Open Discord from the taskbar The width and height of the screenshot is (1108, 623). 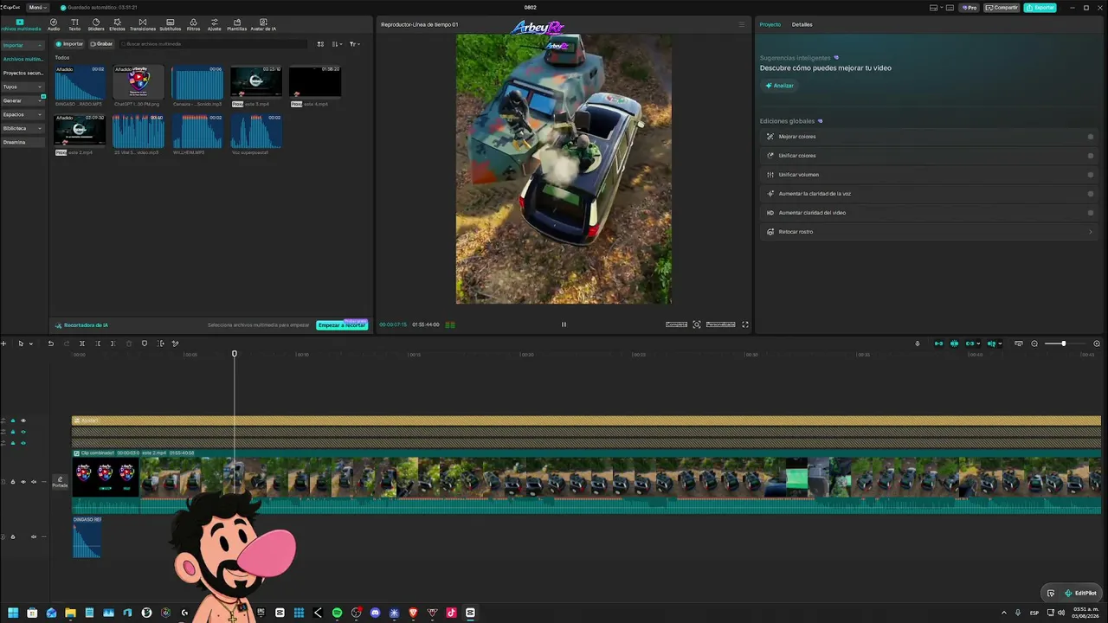pyautogui.click(x=375, y=613)
